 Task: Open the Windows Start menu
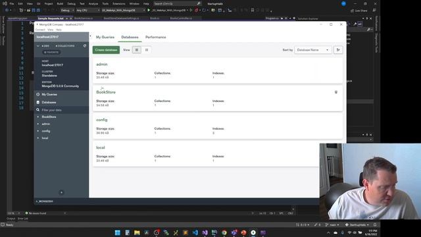(x=118, y=232)
